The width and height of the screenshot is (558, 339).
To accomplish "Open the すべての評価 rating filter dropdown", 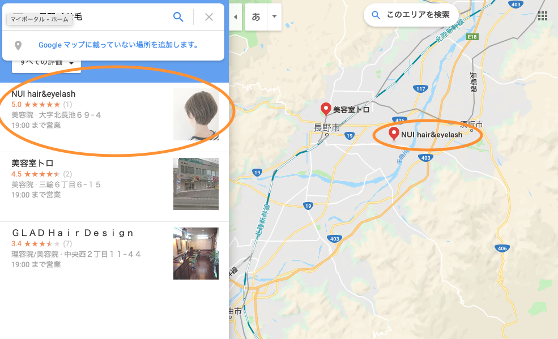I will pos(46,64).
